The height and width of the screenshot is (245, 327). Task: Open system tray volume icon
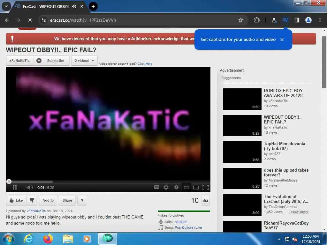click(x=295, y=239)
